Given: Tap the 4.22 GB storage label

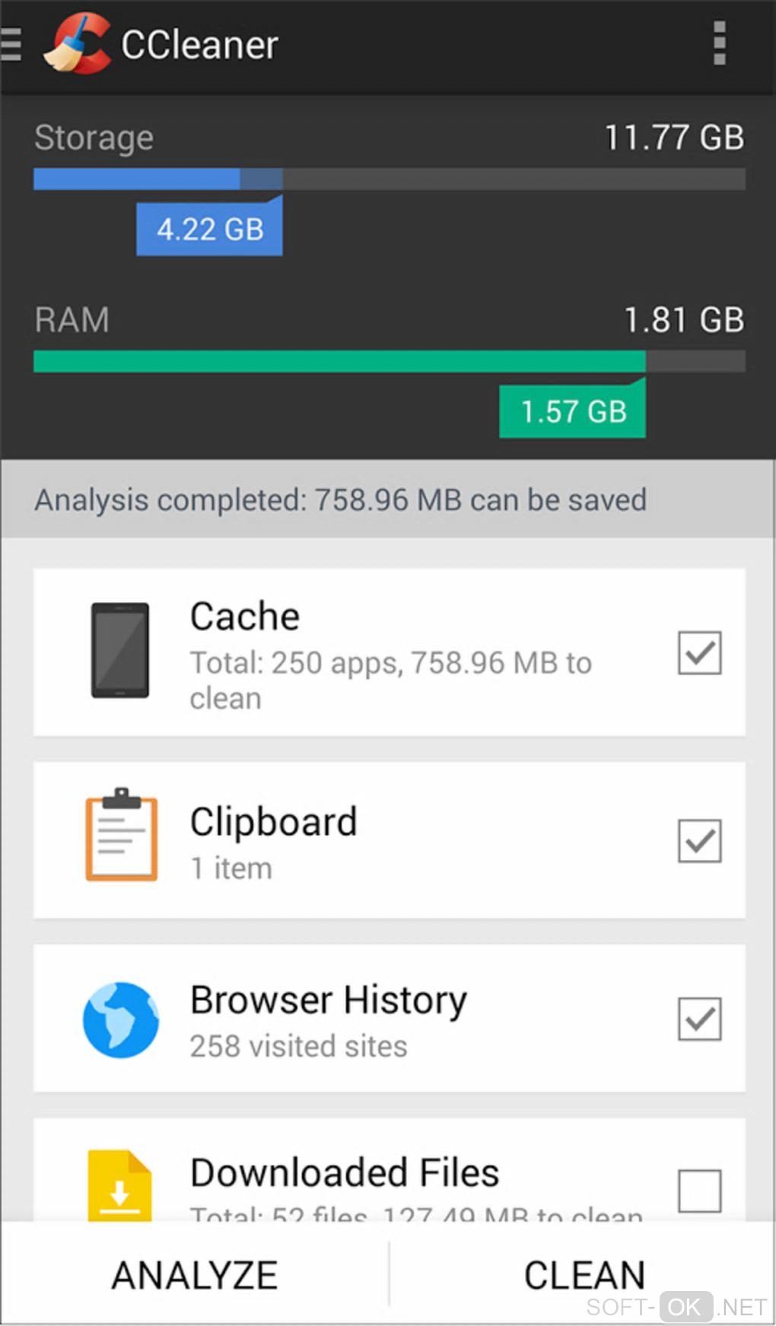Looking at the screenshot, I should [x=209, y=229].
